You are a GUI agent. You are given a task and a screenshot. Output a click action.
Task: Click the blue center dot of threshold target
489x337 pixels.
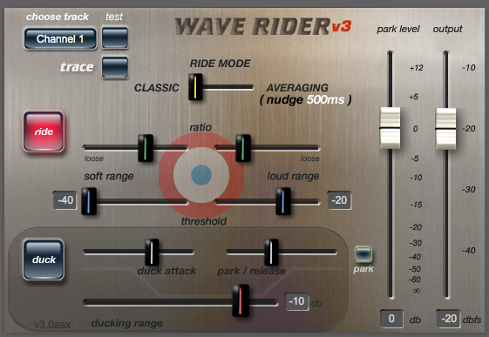click(201, 175)
